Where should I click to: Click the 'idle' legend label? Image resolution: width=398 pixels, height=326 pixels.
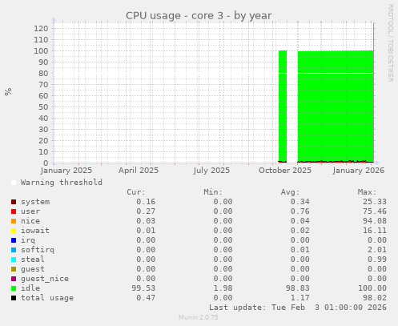click(30, 288)
